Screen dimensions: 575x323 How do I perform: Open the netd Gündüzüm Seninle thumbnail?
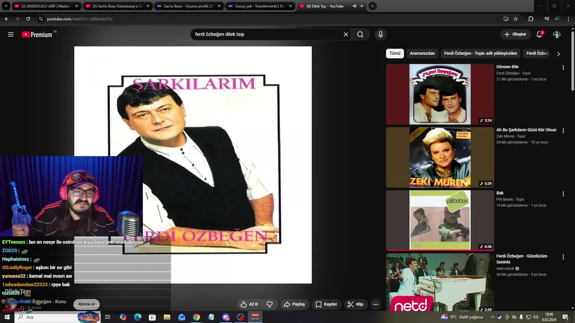tap(440, 283)
